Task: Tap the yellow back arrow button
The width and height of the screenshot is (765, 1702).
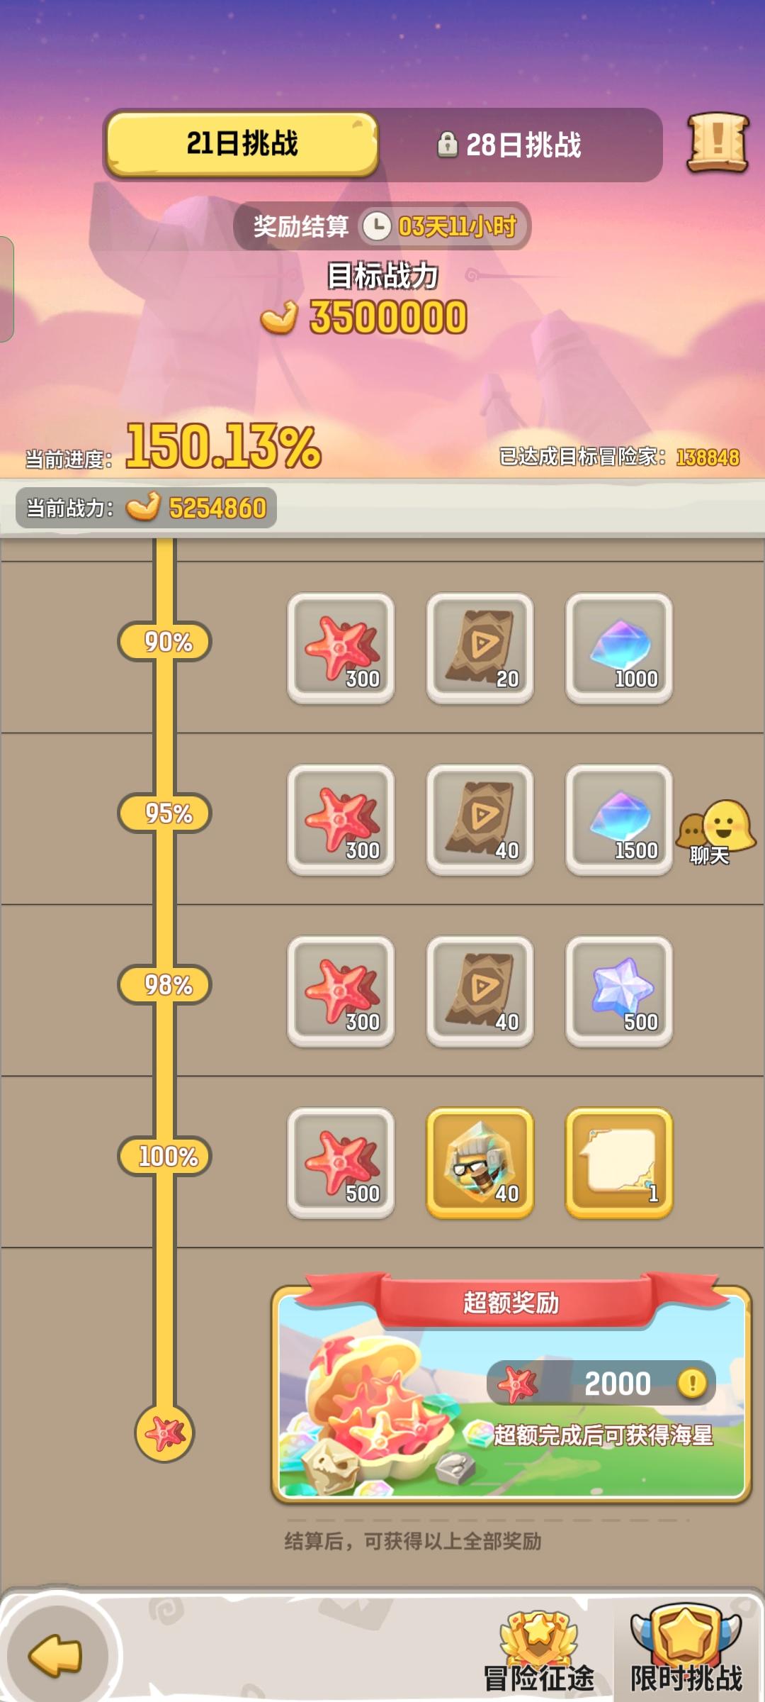Action: point(56,1656)
